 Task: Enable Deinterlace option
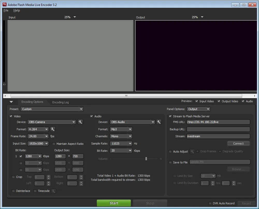[x=13, y=191]
